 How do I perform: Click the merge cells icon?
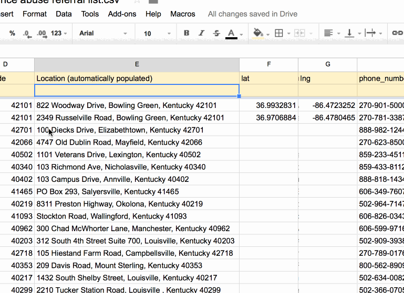click(x=299, y=33)
